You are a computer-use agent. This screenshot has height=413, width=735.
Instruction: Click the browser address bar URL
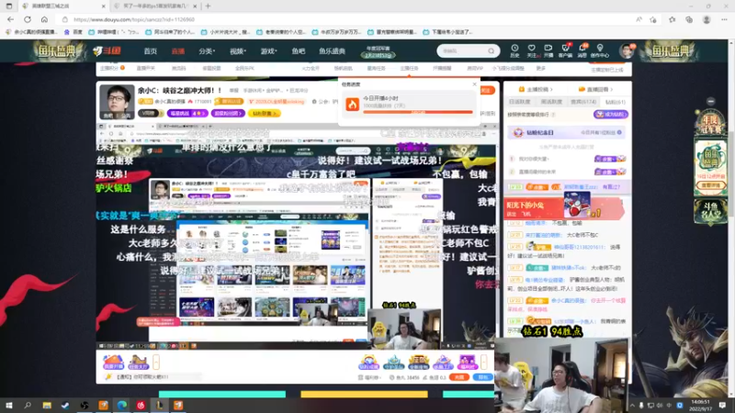[133, 19]
